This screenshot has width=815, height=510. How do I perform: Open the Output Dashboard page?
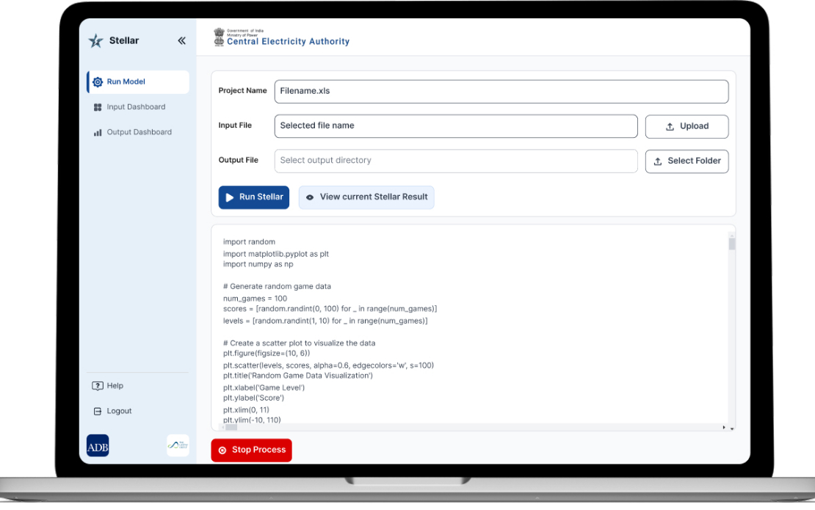click(138, 132)
